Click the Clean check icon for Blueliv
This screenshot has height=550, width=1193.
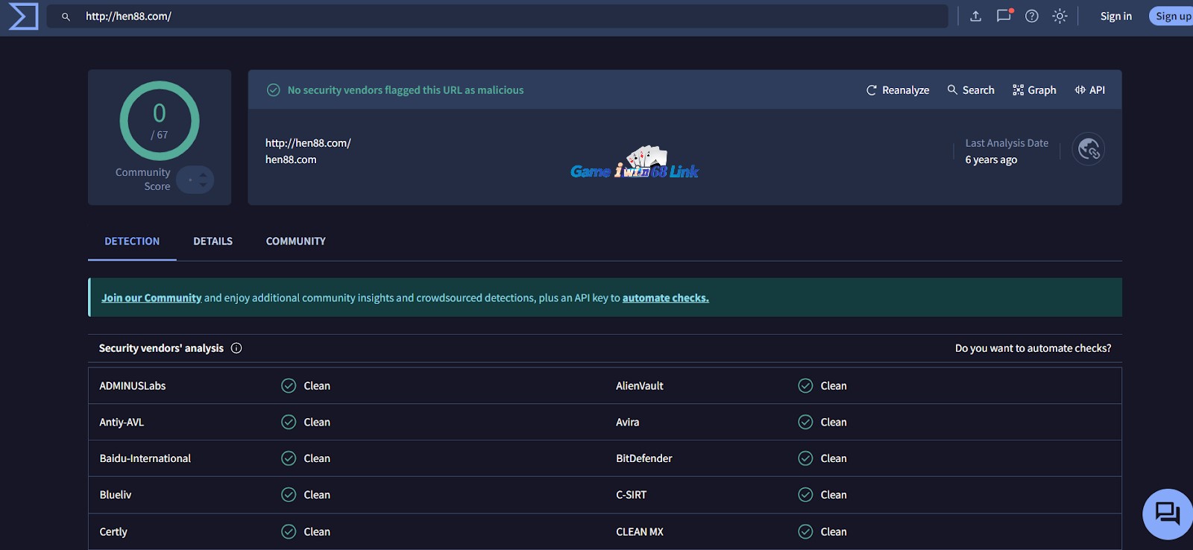(289, 495)
